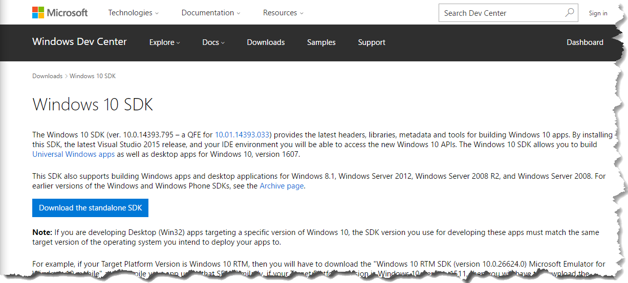
Task: Click the Downloads breadcrumb link
Action: click(47, 76)
